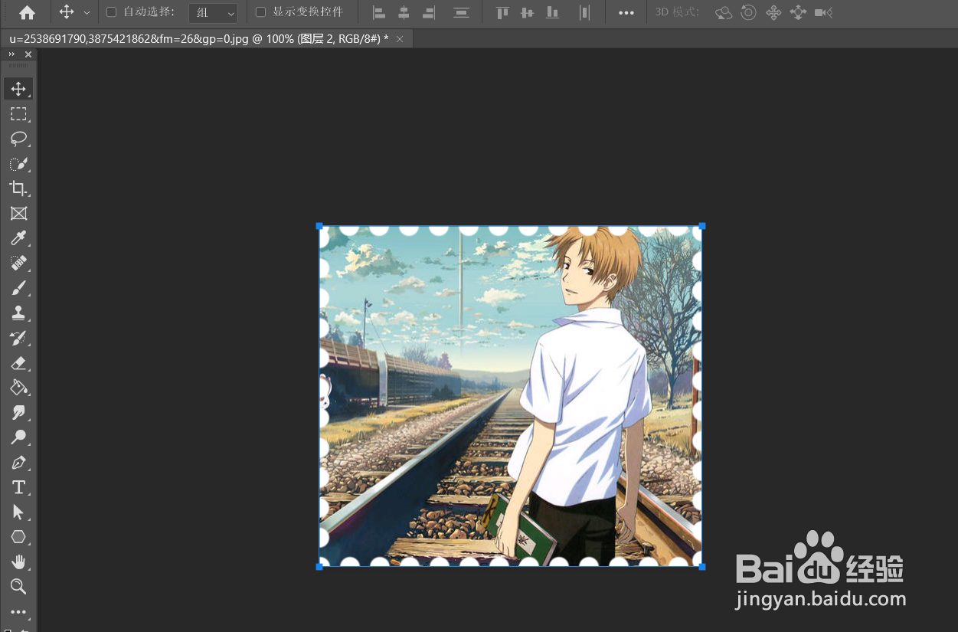Select the History Brush tool
This screenshot has width=958, height=632.
tap(18, 338)
